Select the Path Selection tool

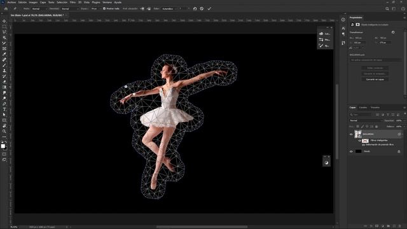4,114
